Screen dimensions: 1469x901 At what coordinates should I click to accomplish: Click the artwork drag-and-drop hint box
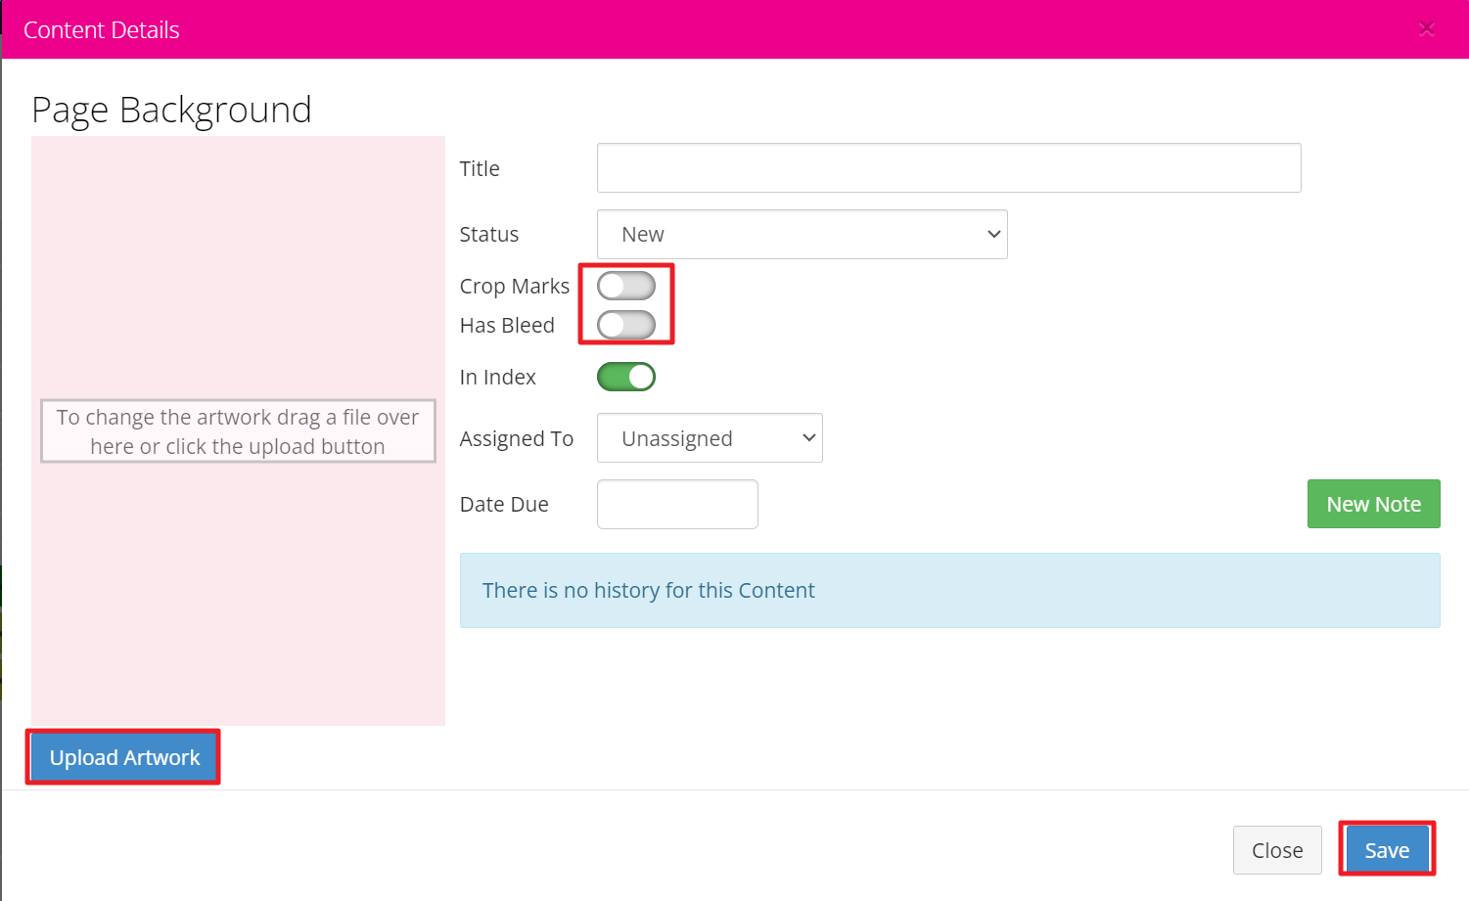click(238, 431)
